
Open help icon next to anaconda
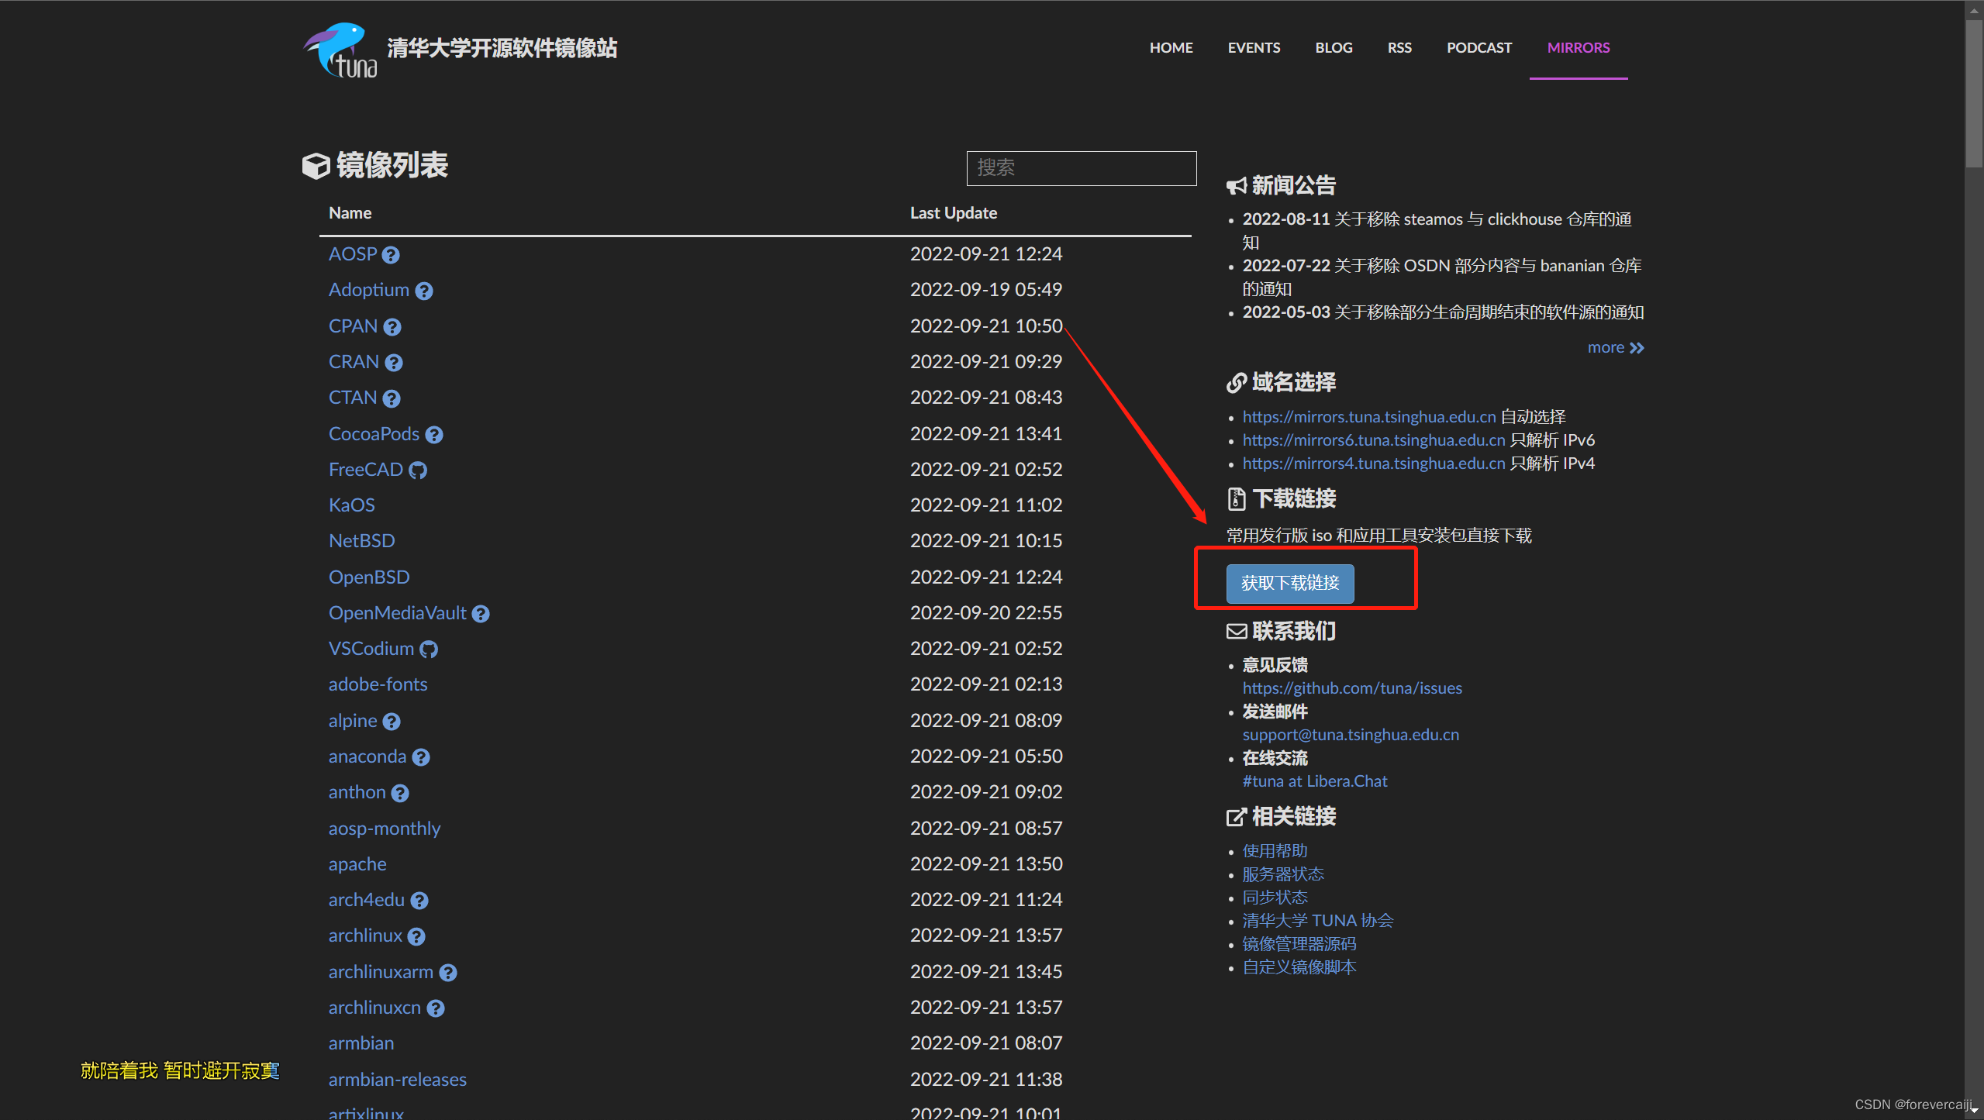pyautogui.click(x=421, y=757)
